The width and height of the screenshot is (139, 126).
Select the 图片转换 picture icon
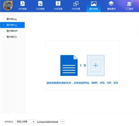pyautogui.click(x=94, y=4)
